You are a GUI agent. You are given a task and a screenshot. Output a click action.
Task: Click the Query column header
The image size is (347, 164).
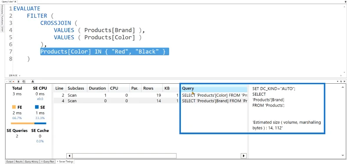click(214, 88)
